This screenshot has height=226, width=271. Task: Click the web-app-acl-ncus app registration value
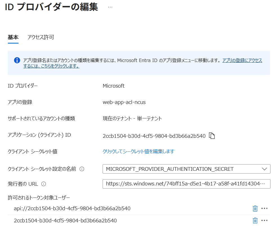pyautogui.click(x=124, y=102)
